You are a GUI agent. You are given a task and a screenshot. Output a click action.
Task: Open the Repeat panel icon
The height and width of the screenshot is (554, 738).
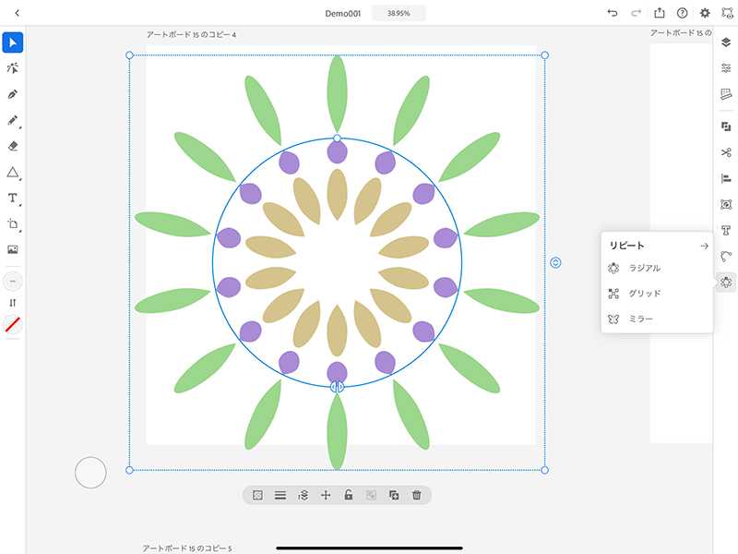click(726, 282)
